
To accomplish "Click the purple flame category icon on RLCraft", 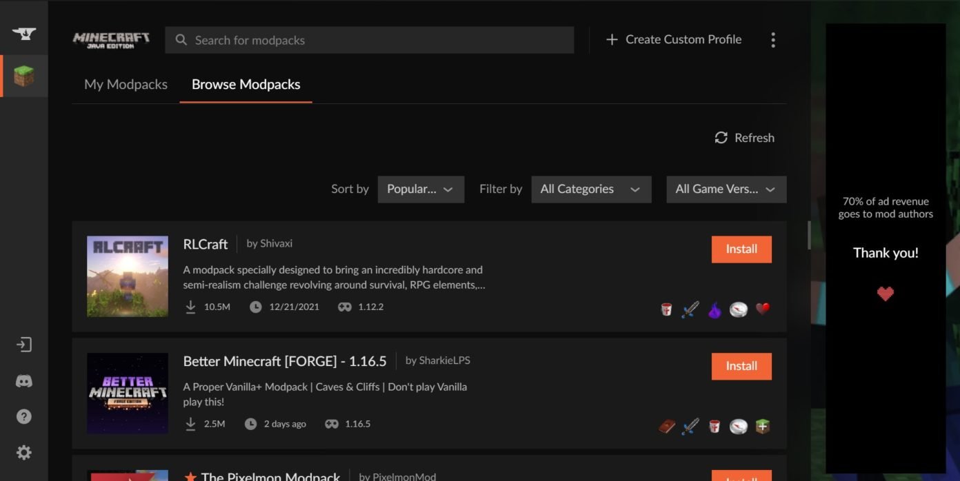I will 714,309.
